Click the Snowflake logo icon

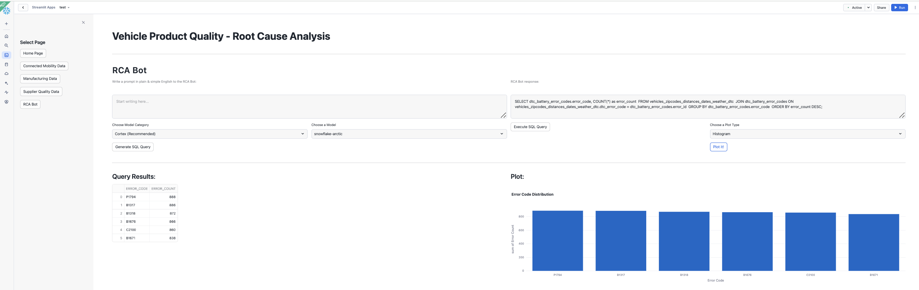click(x=6, y=10)
